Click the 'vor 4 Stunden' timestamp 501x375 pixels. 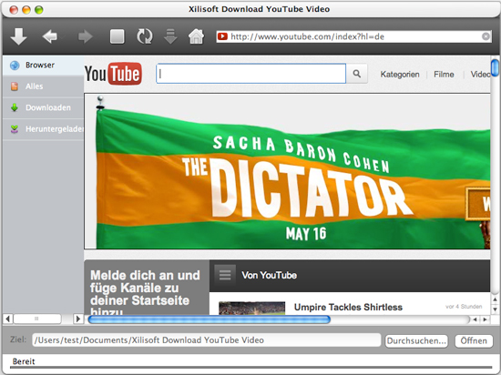click(464, 307)
